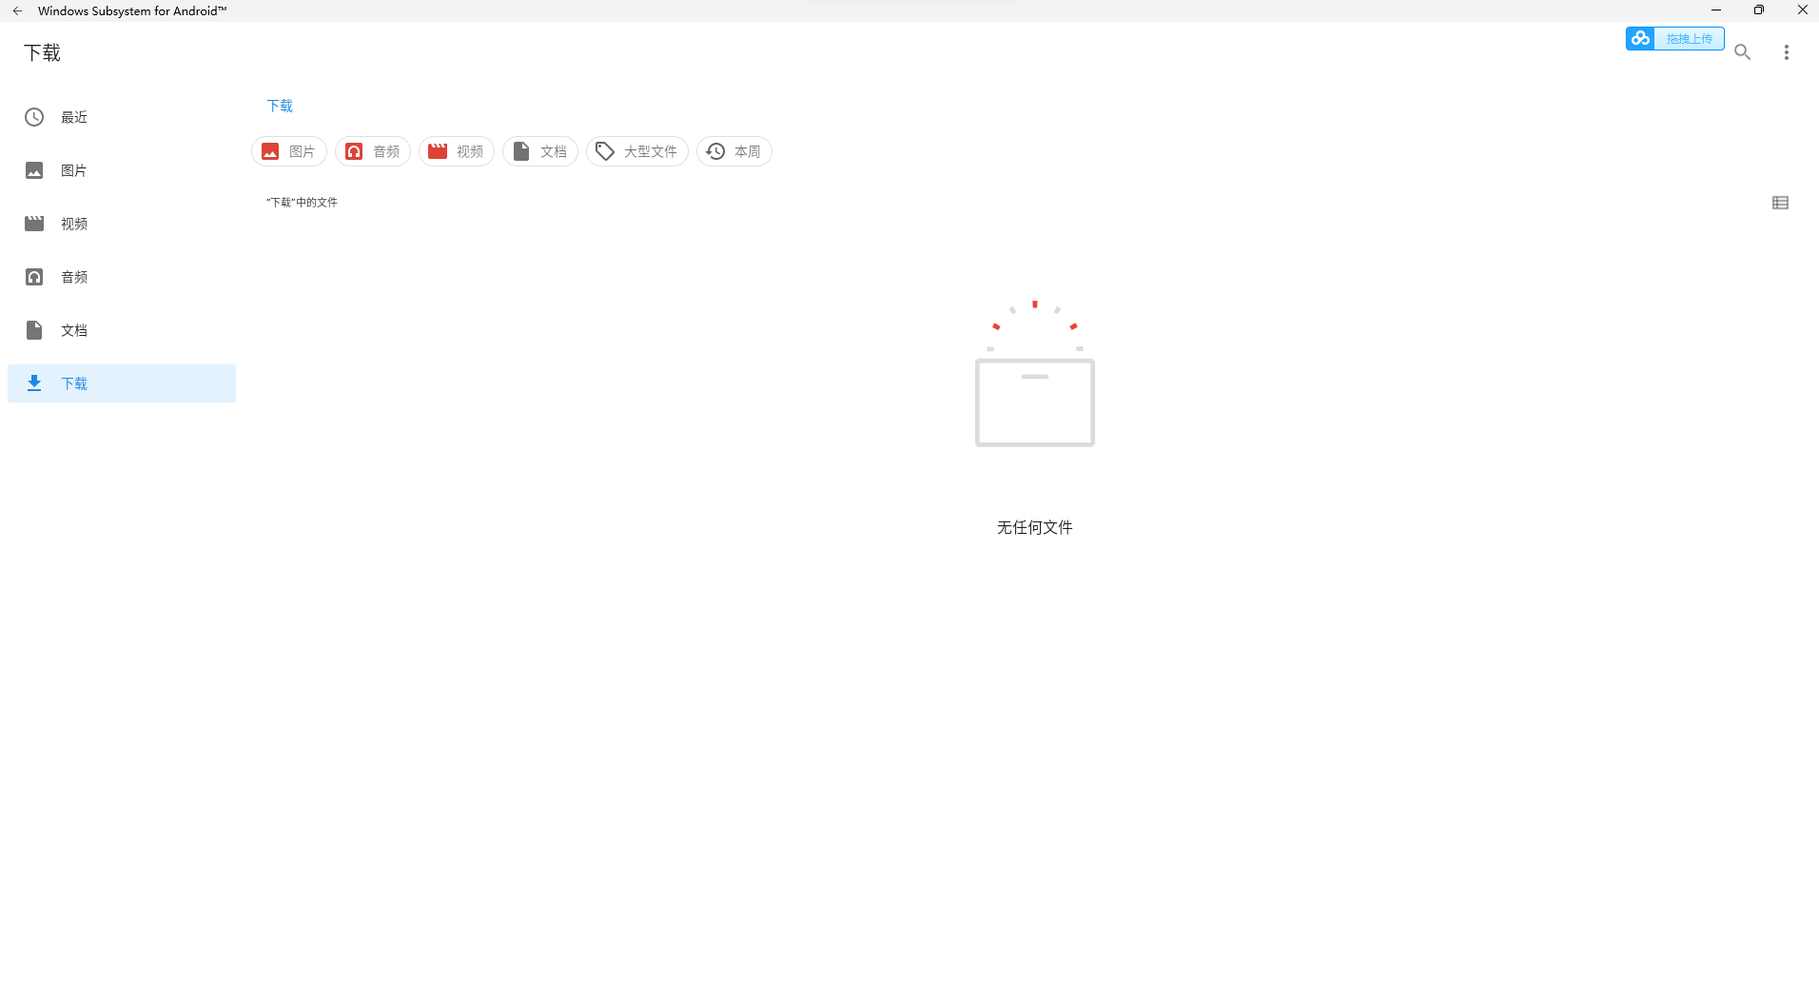1819x981 pixels.
Task: Open the three-dot overflow menu
Action: (x=1786, y=52)
